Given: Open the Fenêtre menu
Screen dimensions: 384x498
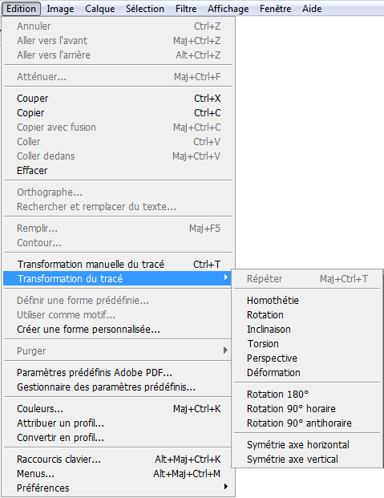Looking at the screenshot, I should tap(276, 9).
